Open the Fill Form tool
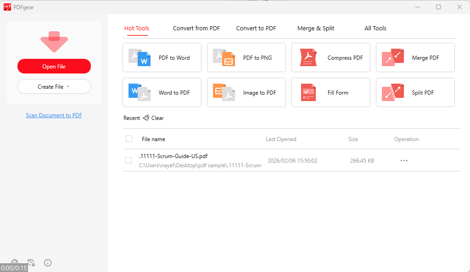470x272 pixels. coord(331,92)
